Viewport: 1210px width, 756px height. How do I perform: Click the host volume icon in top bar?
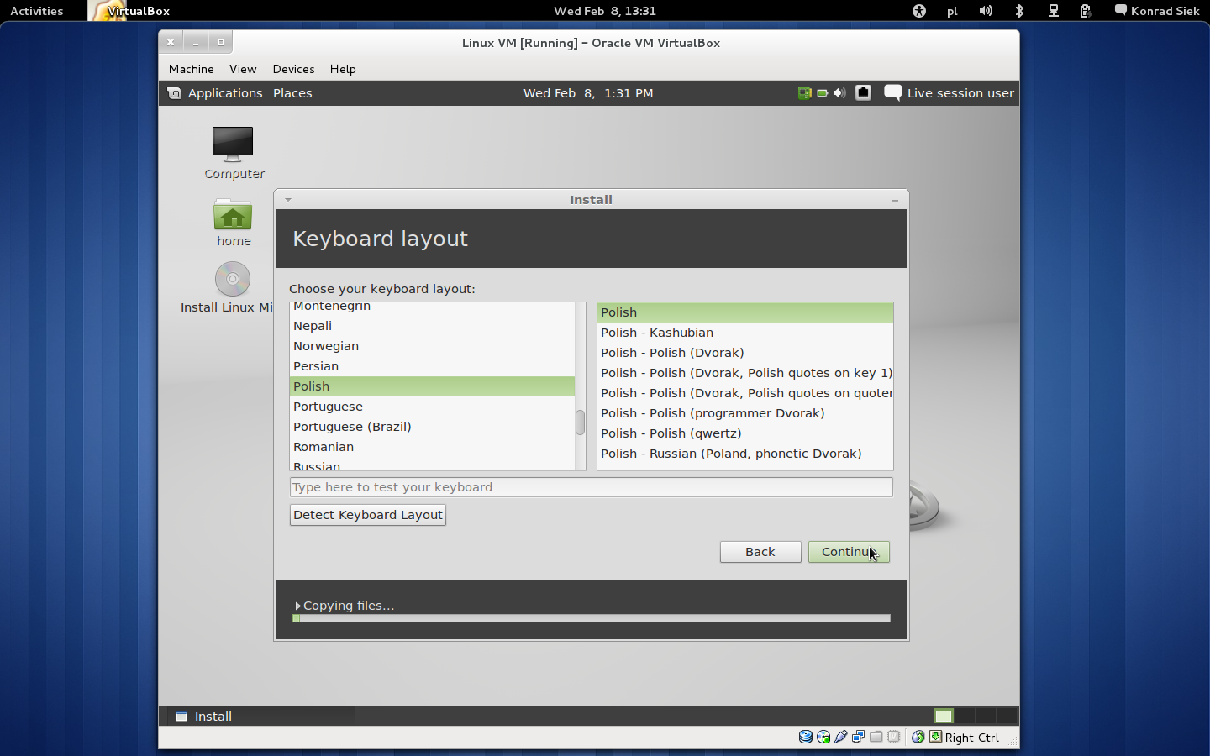coord(986,11)
